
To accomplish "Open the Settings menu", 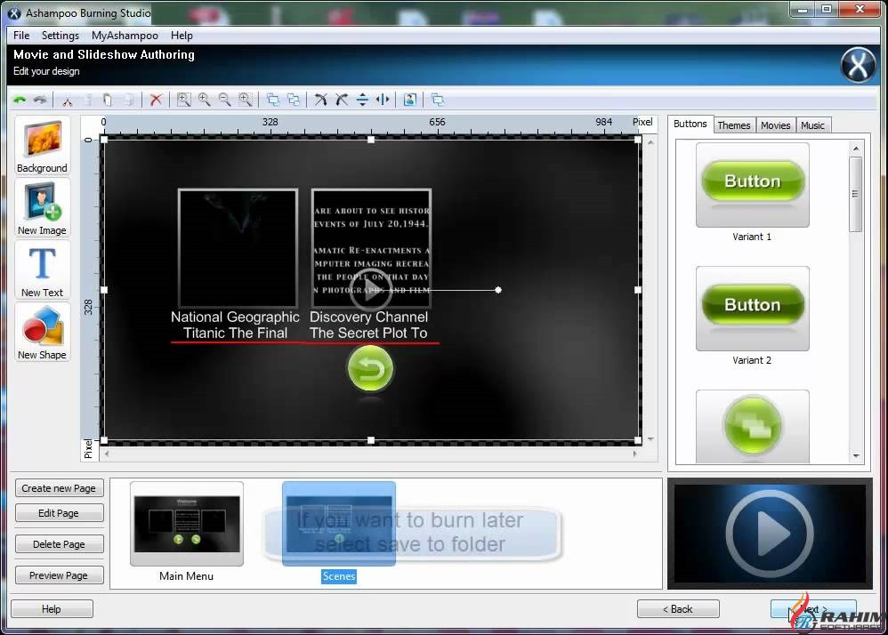I will [61, 35].
